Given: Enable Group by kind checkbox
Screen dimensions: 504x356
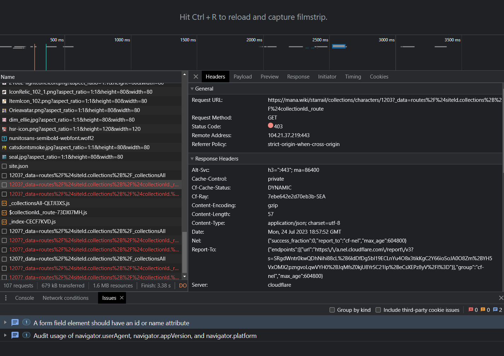Looking at the screenshot, I should point(332,310).
